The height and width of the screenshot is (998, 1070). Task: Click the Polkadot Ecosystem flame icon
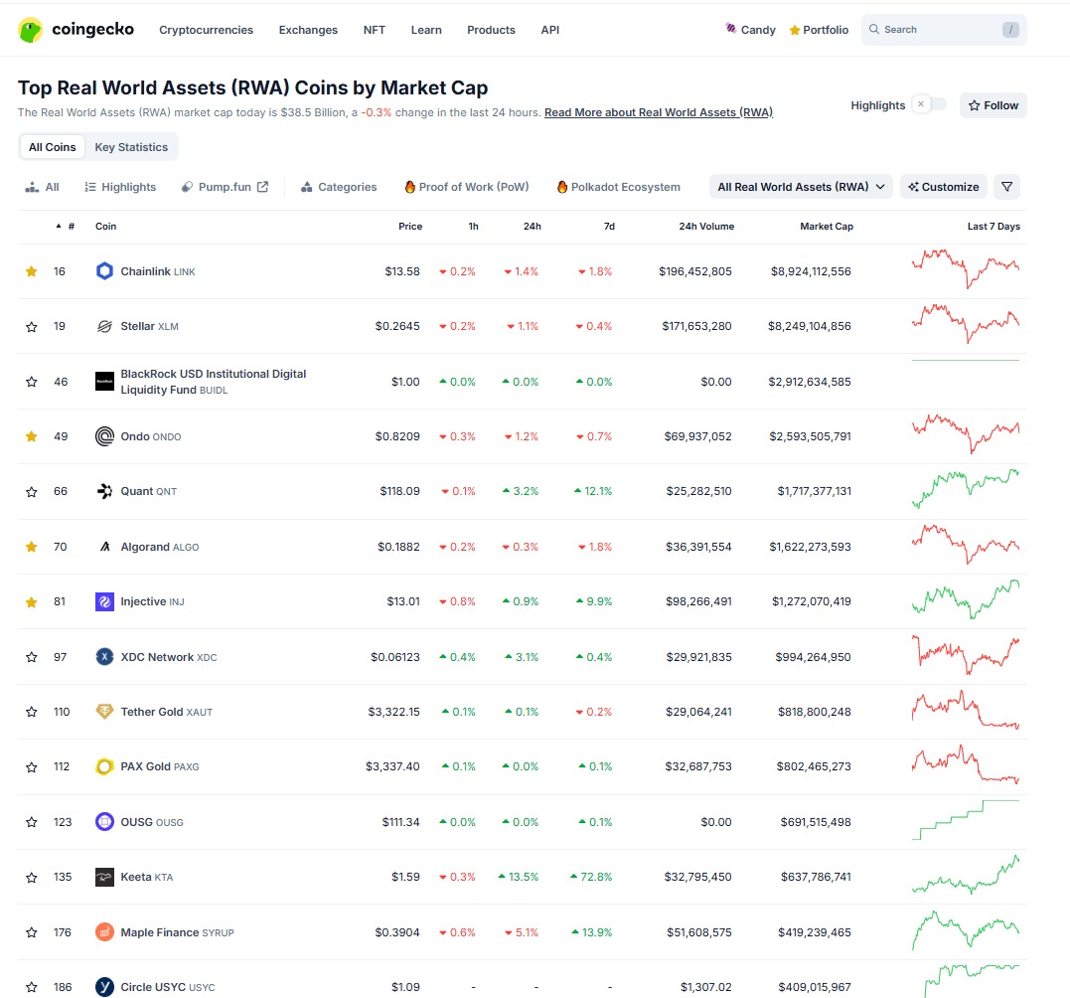click(x=562, y=187)
